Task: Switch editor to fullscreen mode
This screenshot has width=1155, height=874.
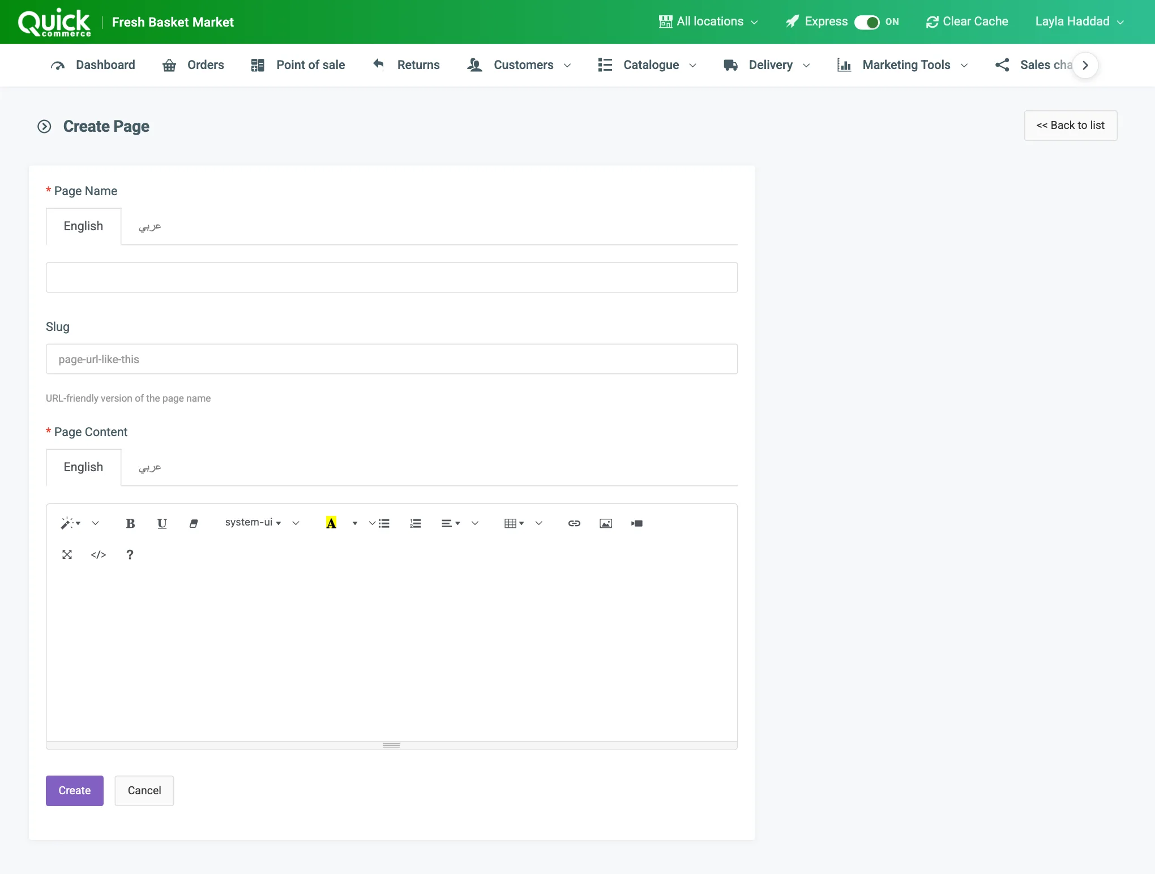Action: click(67, 554)
